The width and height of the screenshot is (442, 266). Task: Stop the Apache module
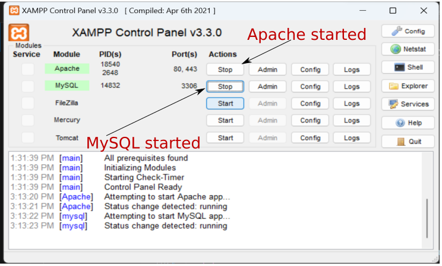tap(225, 70)
